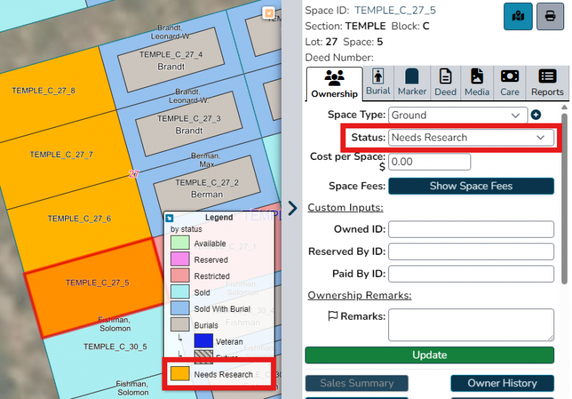Click the Ownership Remarks heading
This screenshot has width=572, height=399.
[360, 295]
